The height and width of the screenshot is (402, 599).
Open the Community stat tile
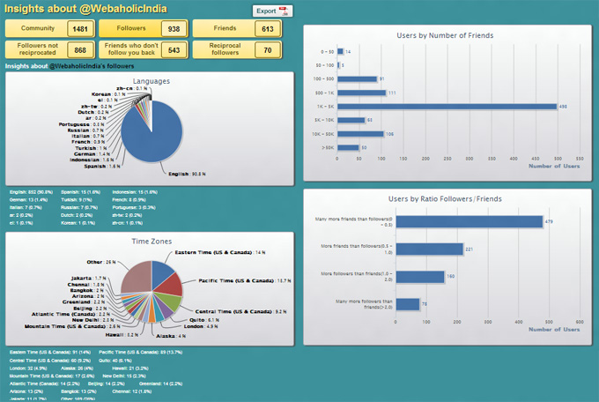[50, 29]
